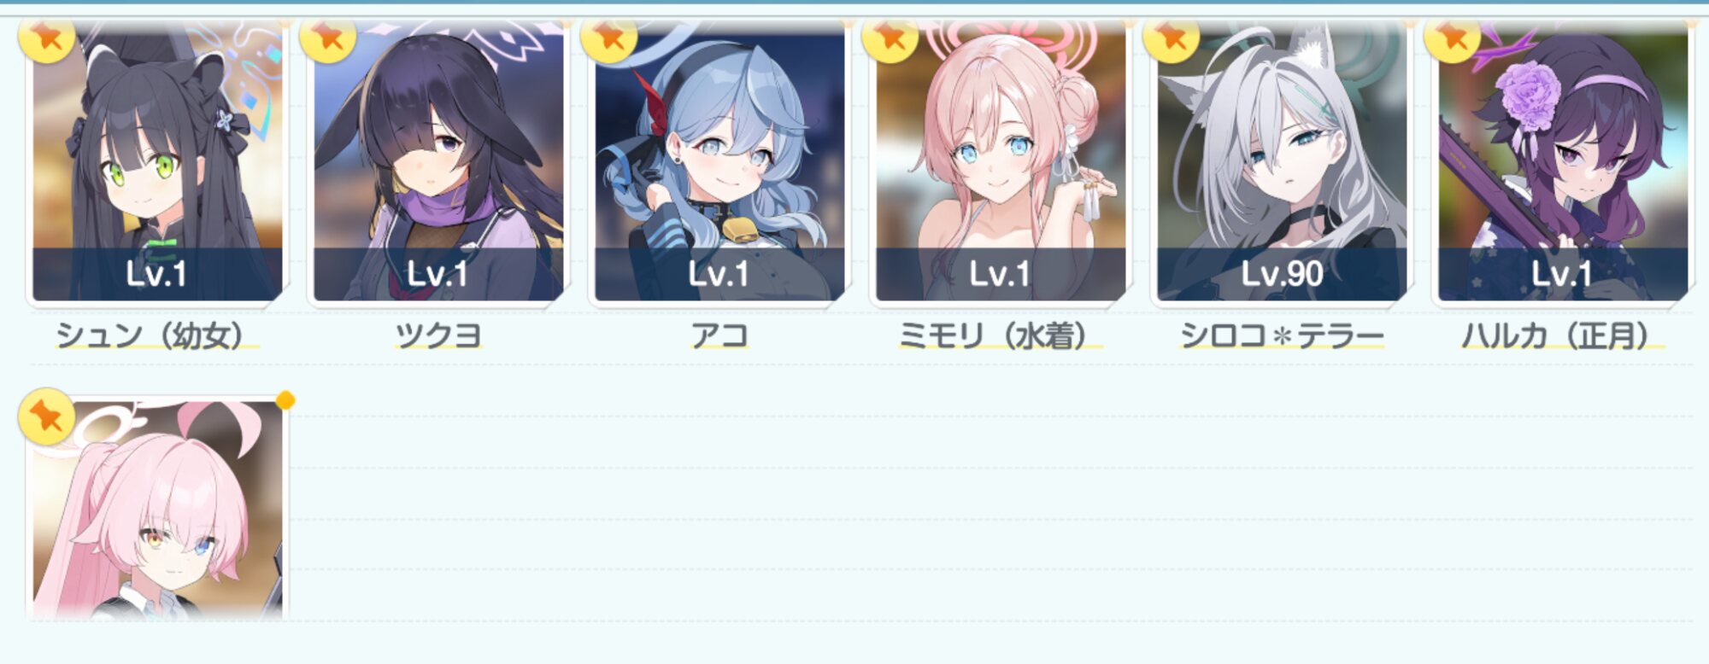Screen dimensions: 1709x664
Task: Open the アコ student portrait
Action: (719, 162)
